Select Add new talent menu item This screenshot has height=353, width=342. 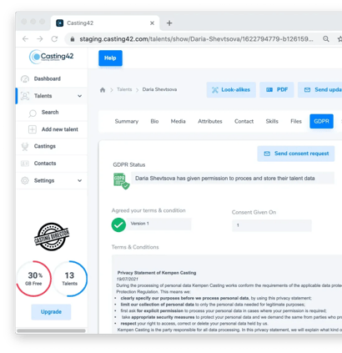point(52,129)
